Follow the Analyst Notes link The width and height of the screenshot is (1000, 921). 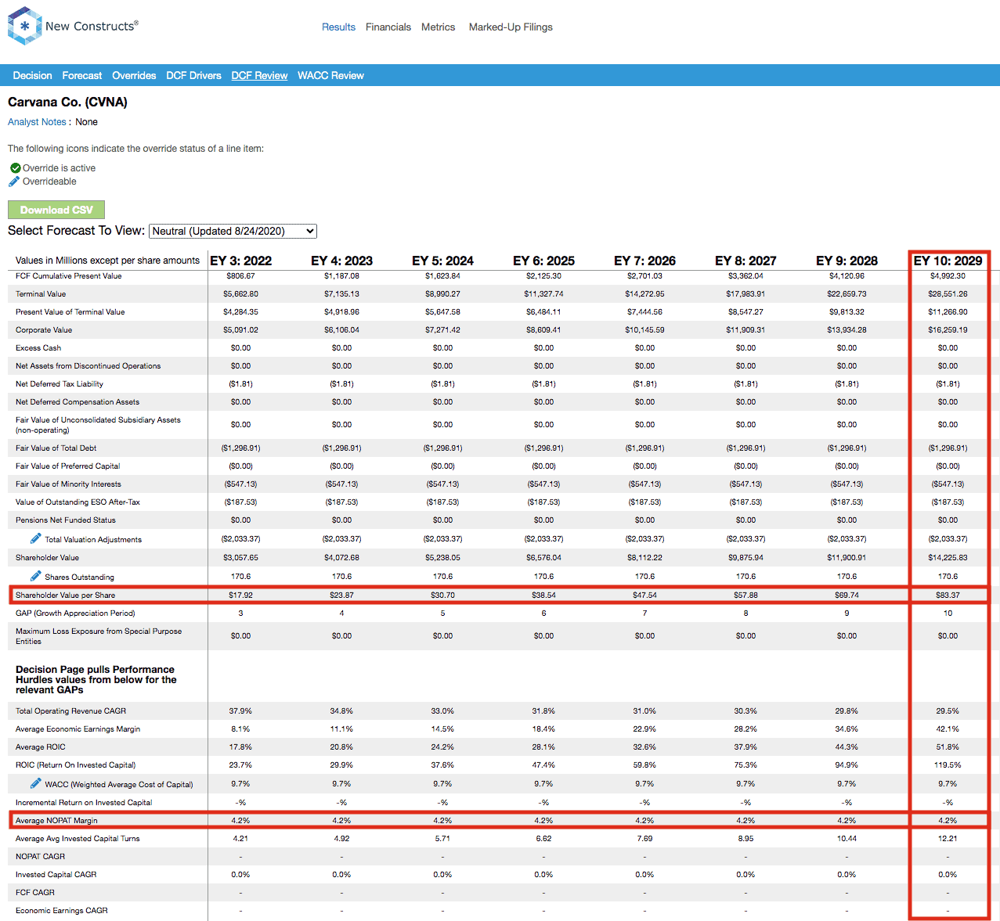click(x=37, y=122)
